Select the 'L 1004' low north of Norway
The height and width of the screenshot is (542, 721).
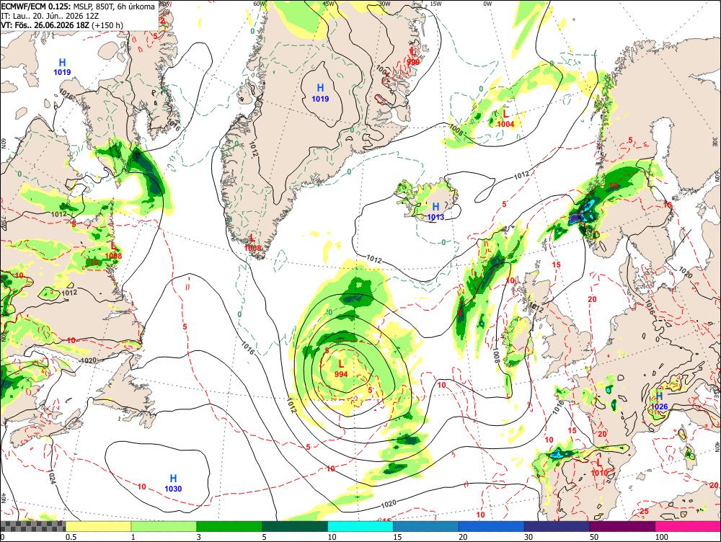click(x=506, y=118)
